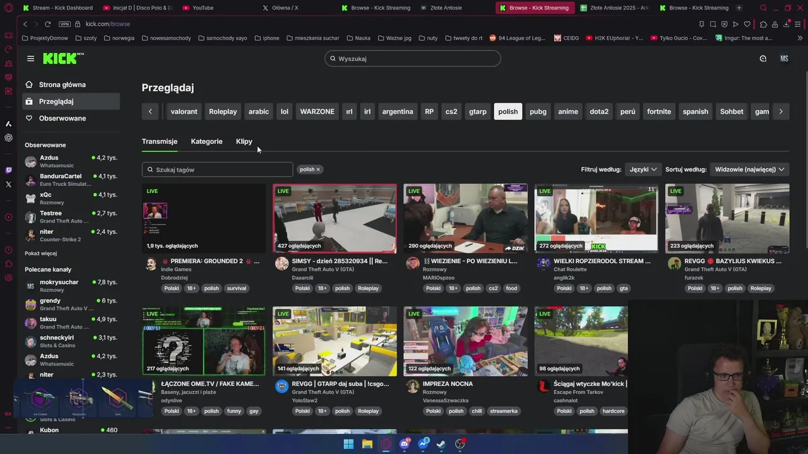Remove the polish tag filter chip

318,169
